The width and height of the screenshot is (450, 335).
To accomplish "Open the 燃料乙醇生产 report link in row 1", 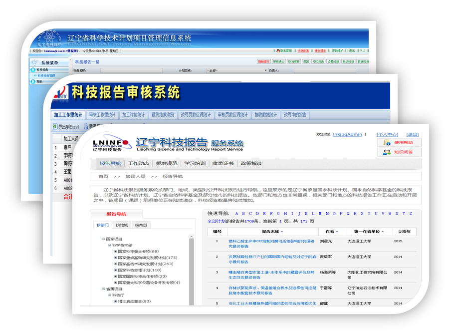I will pyautogui.click(x=271, y=244).
